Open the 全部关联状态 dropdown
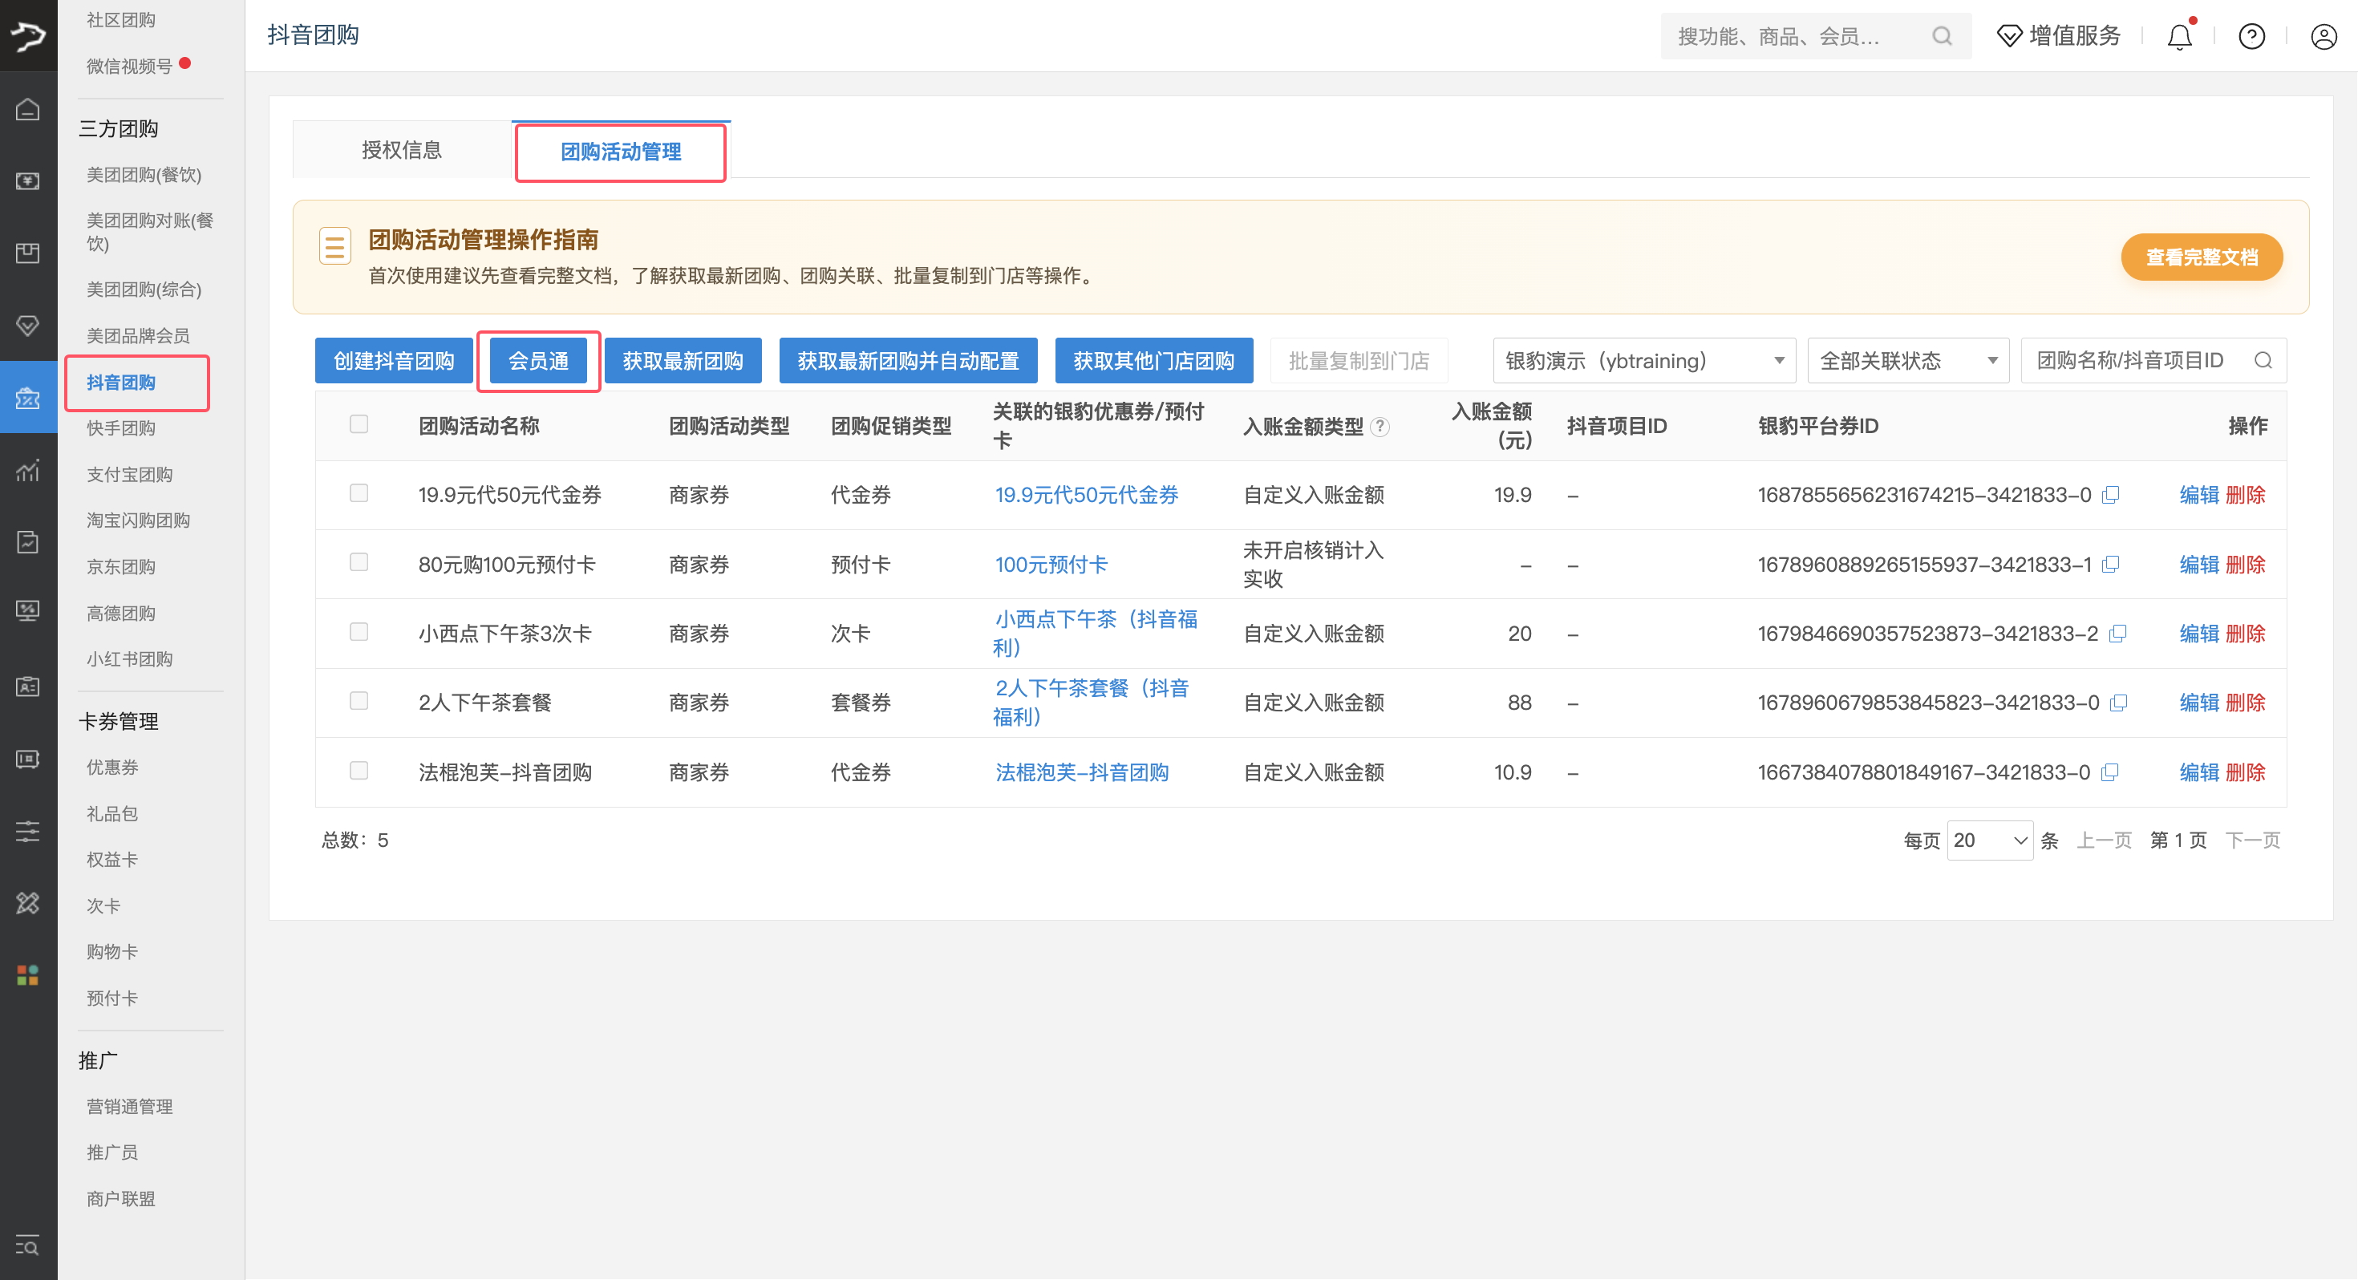2358x1280 pixels. click(1907, 361)
